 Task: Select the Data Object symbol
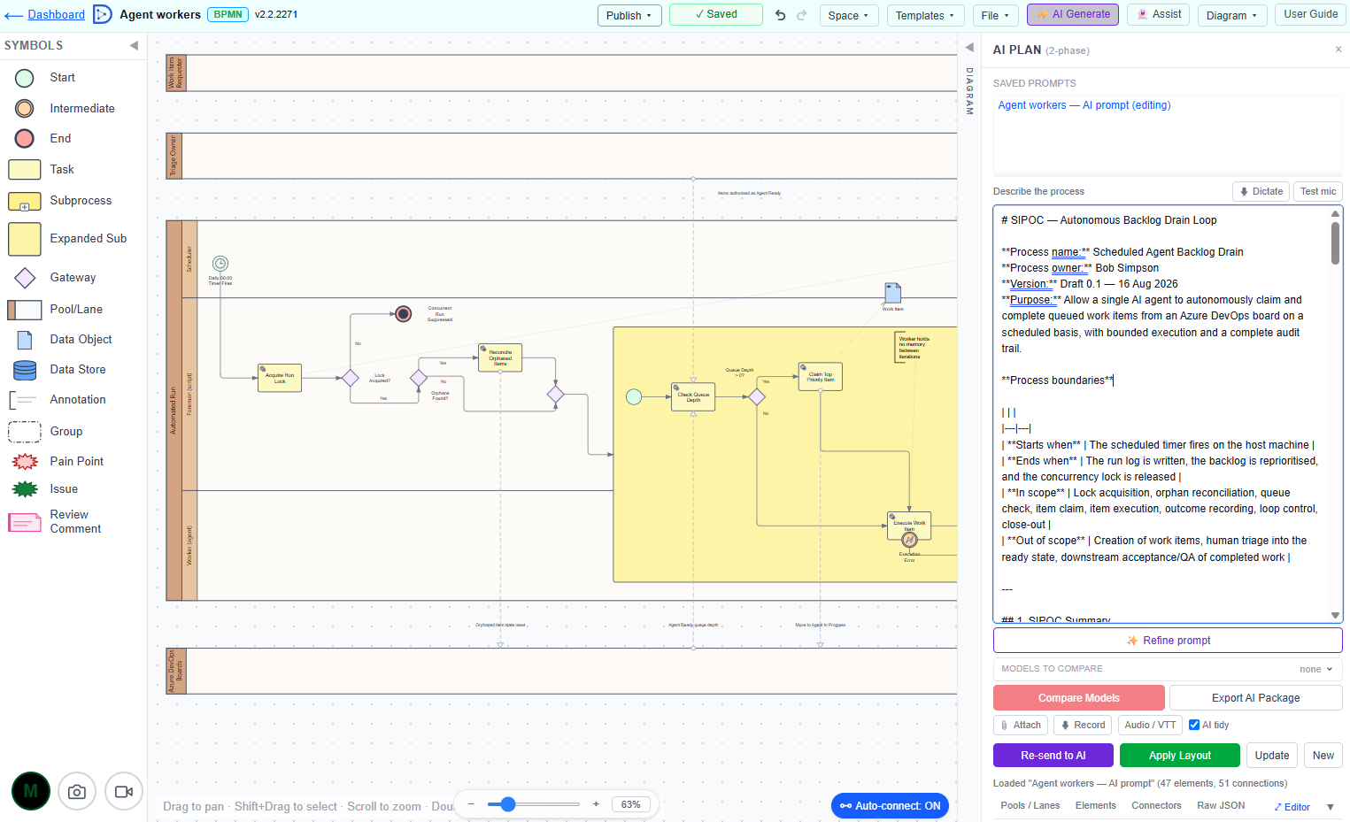point(25,340)
